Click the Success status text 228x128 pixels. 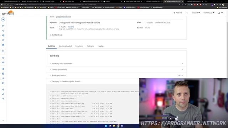pos(150,23)
